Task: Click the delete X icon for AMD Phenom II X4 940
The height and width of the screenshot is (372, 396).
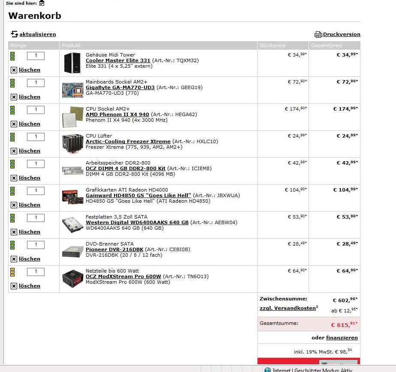Action: [x=14, y=124]
